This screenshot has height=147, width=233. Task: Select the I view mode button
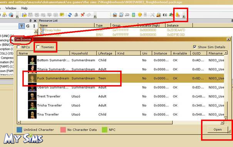[34, 26]
